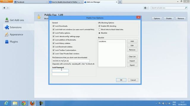Click the Clear List button

pos(132,57)
